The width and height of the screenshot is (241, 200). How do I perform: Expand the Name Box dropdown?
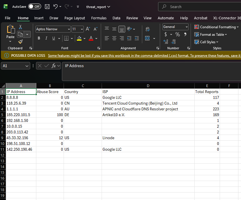click(x=27, y=66)
